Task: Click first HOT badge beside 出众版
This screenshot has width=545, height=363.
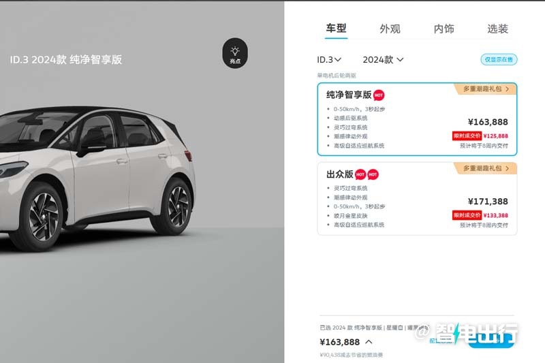Action: (360, 174)
